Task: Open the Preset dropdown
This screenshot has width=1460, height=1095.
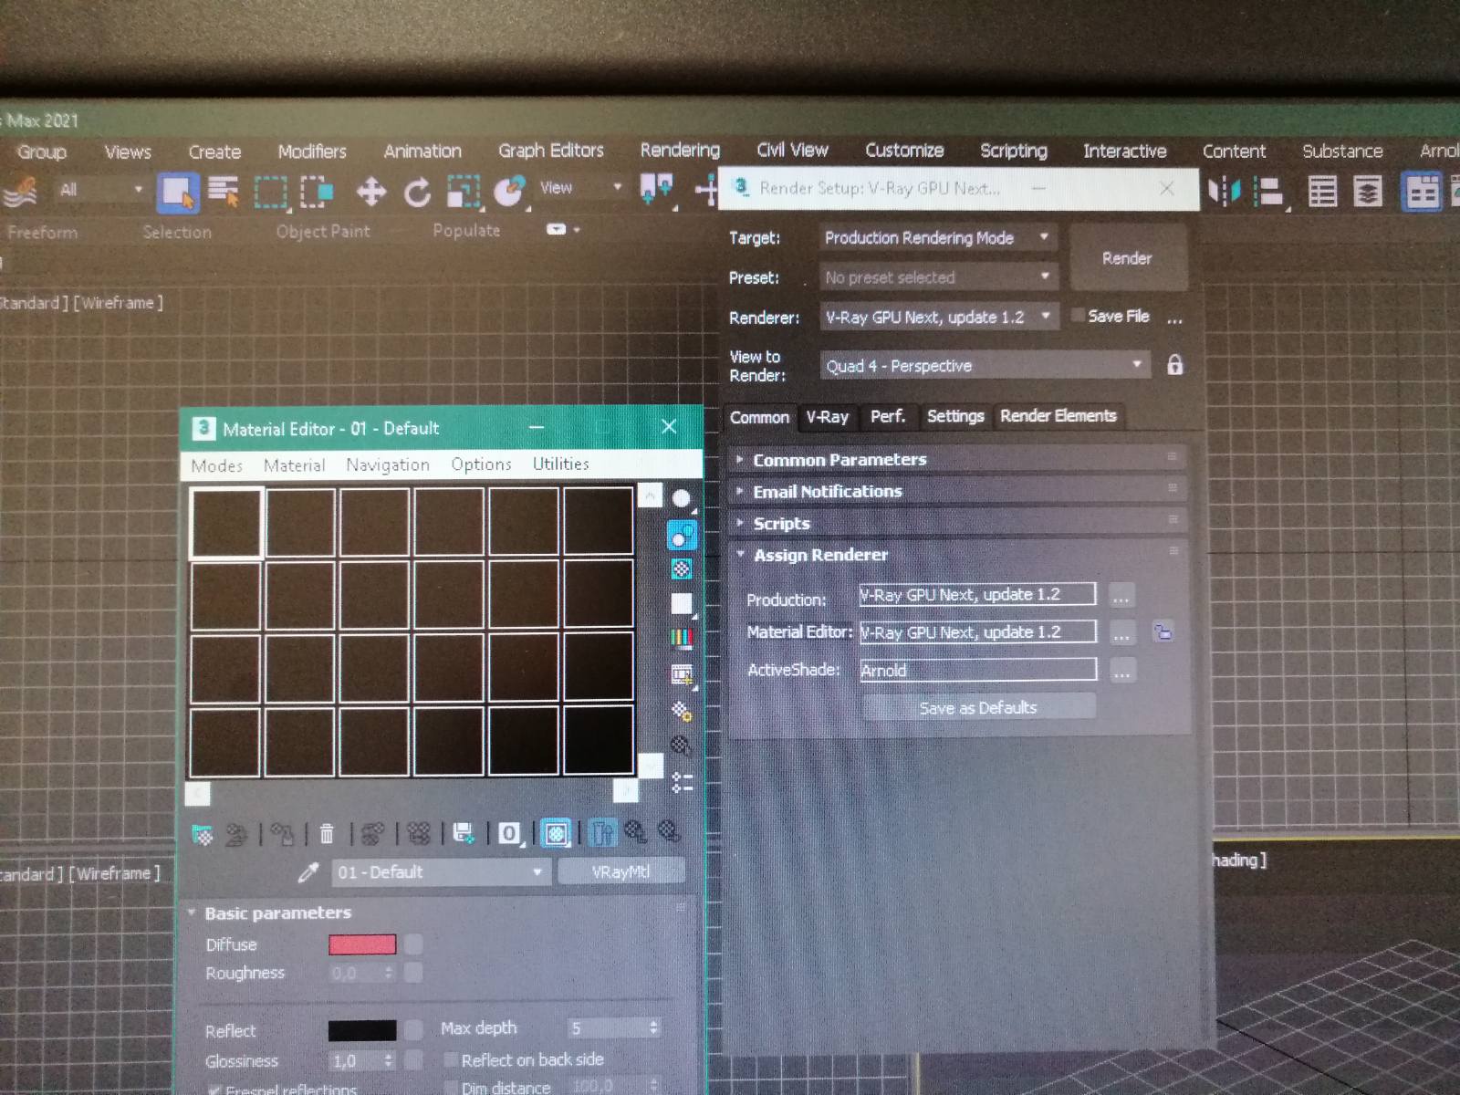Action: 938,276
